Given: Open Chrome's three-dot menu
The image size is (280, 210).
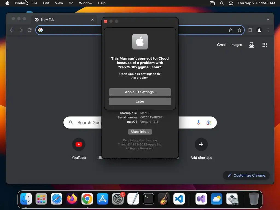Looking at the screenshot, I should point(268,30).
